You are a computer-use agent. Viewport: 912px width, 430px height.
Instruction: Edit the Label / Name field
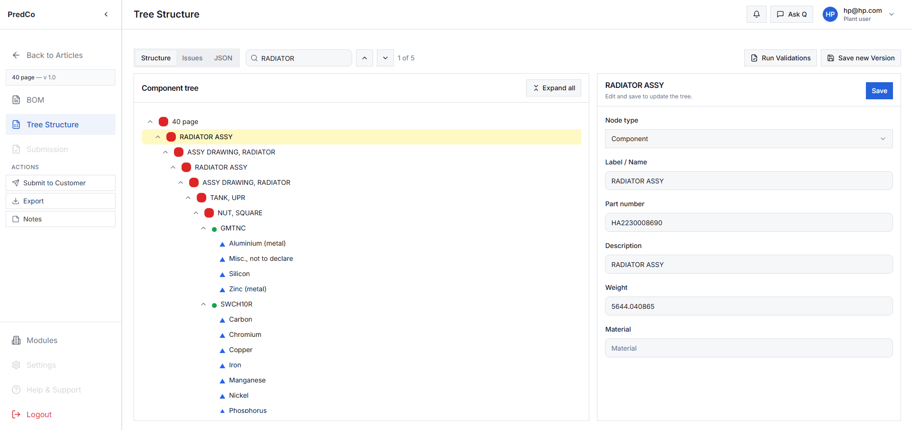749,181
